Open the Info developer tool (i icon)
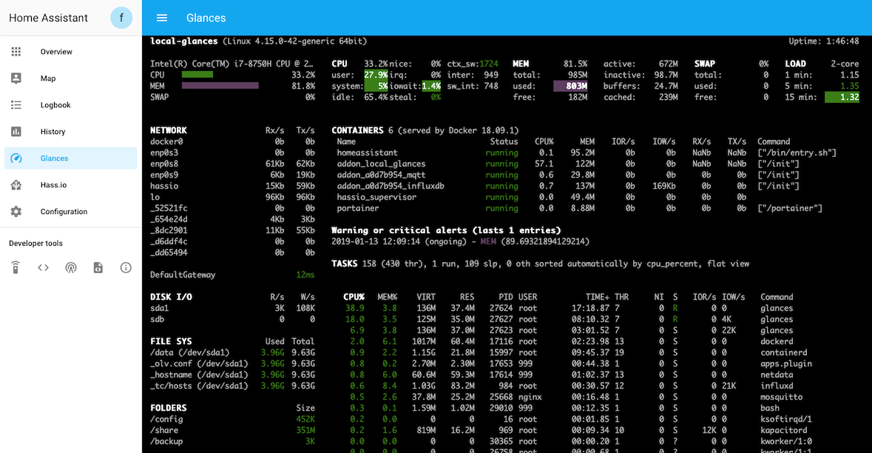Viewport: 872px width, 453px height. pos(126,268)
